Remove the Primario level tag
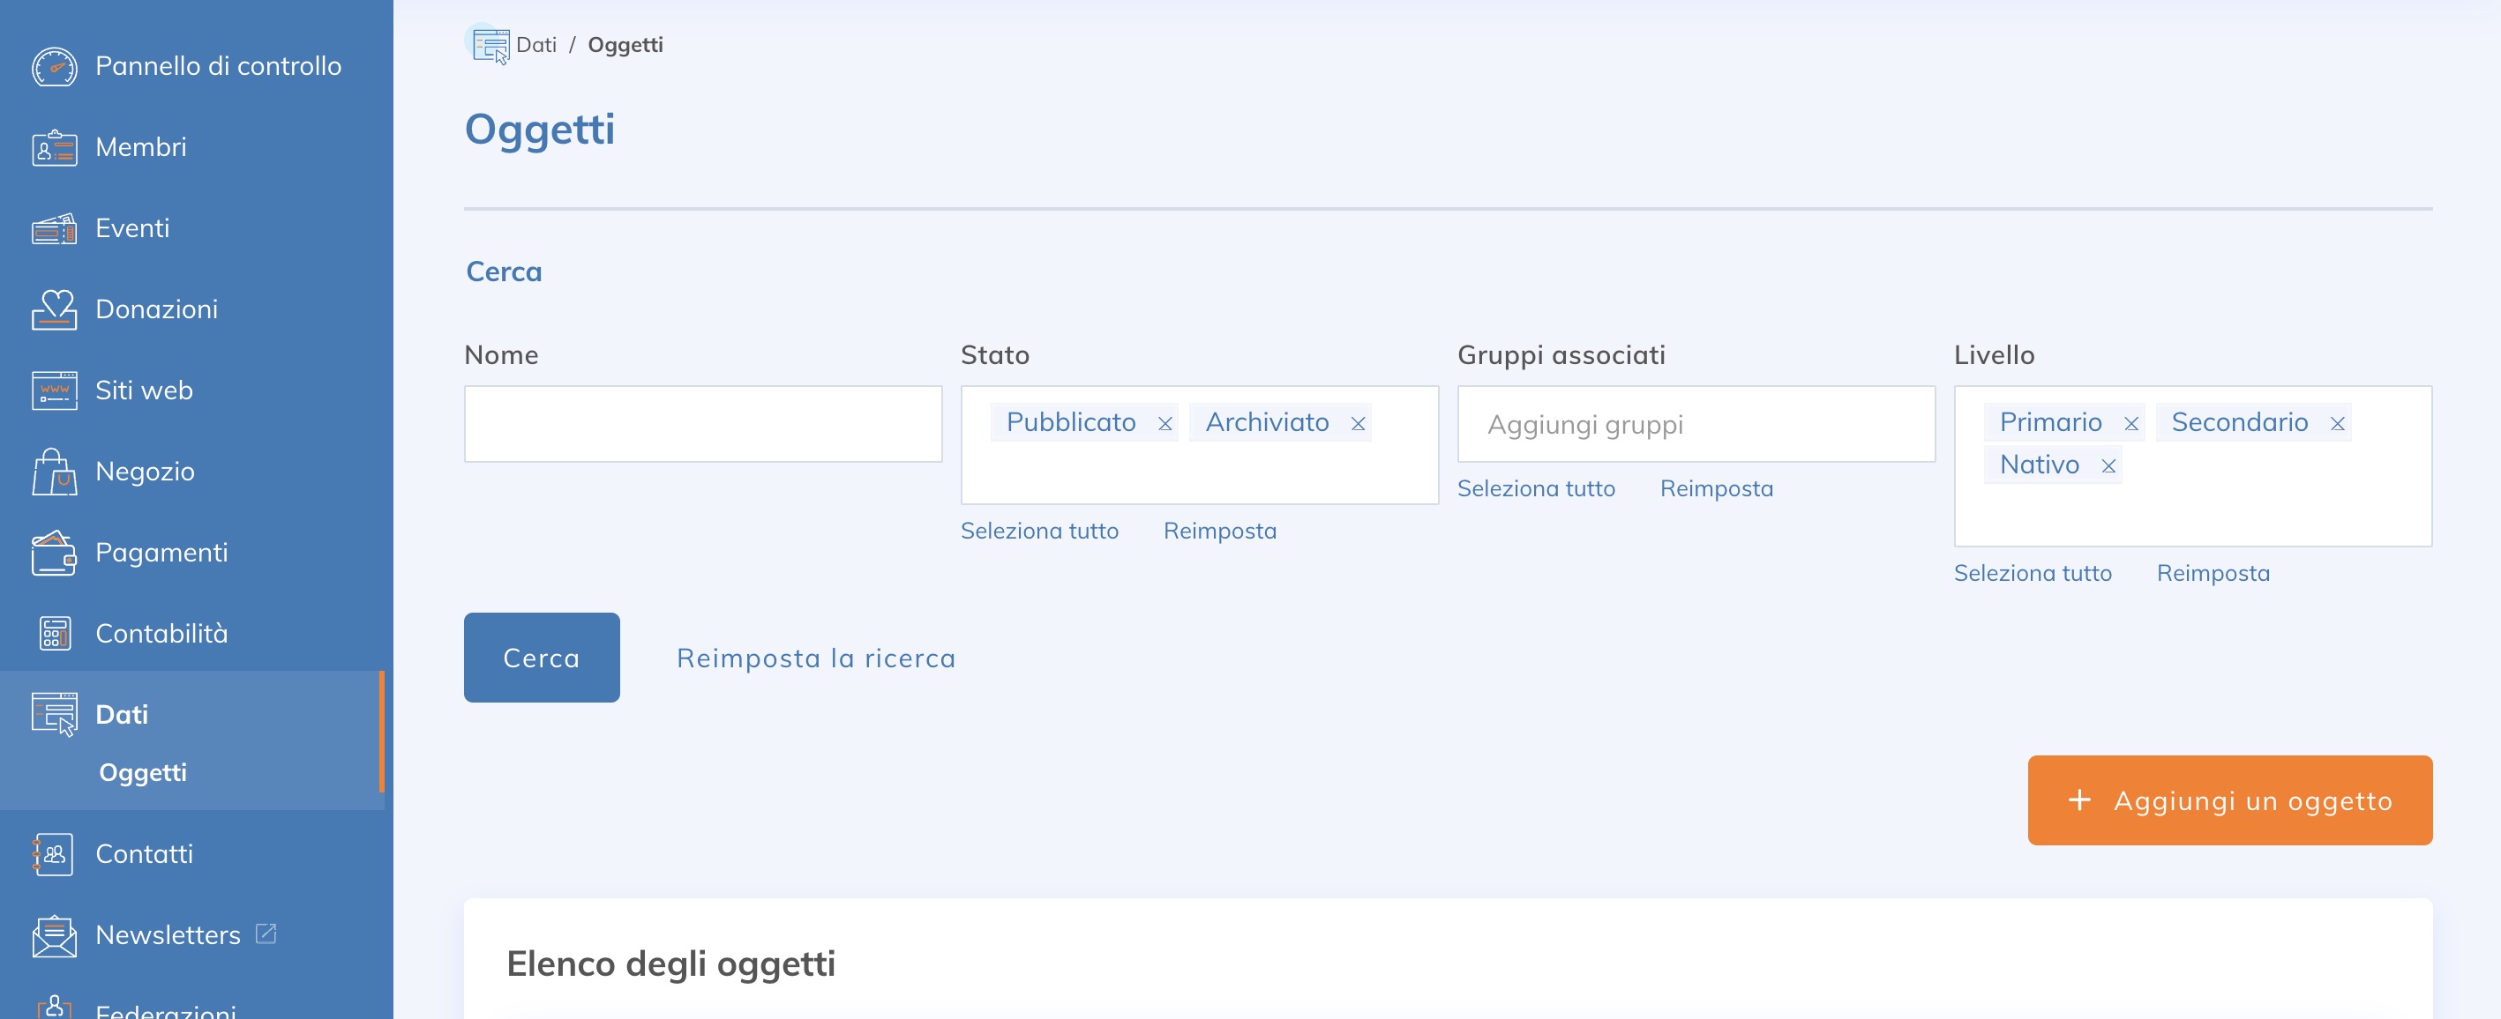Screen dimensions: 2501x1019 [2131, 424]
